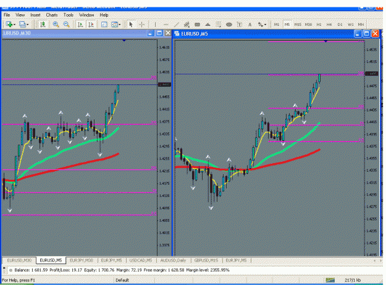This screenshot has height=285, width=386.
Task: Expand the Profiles dropdown arrow
Action: pyautogui.click(x=28, y=25)
